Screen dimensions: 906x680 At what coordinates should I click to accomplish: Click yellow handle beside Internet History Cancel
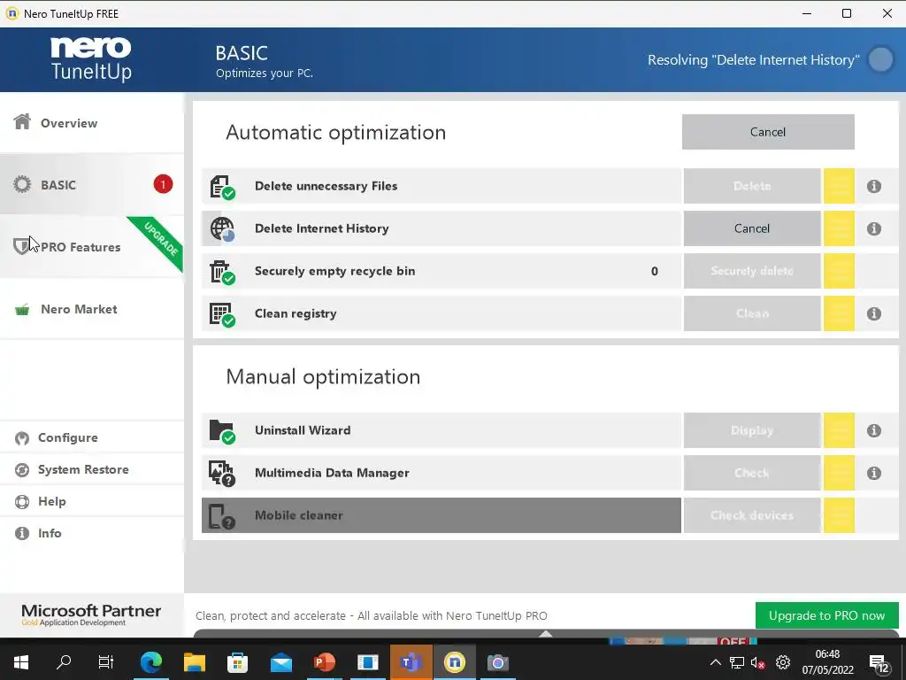pos(839,228)
